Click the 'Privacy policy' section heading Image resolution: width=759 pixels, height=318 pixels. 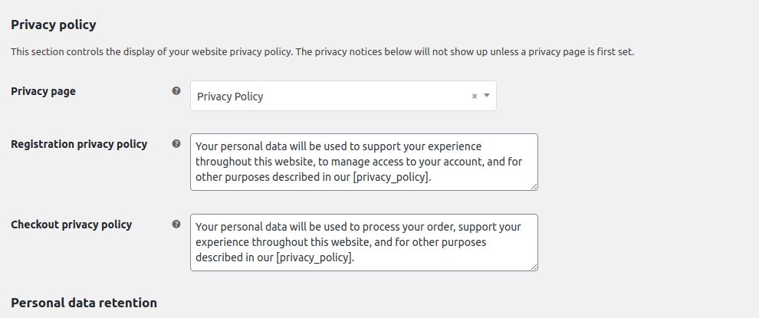click(54, 25)
